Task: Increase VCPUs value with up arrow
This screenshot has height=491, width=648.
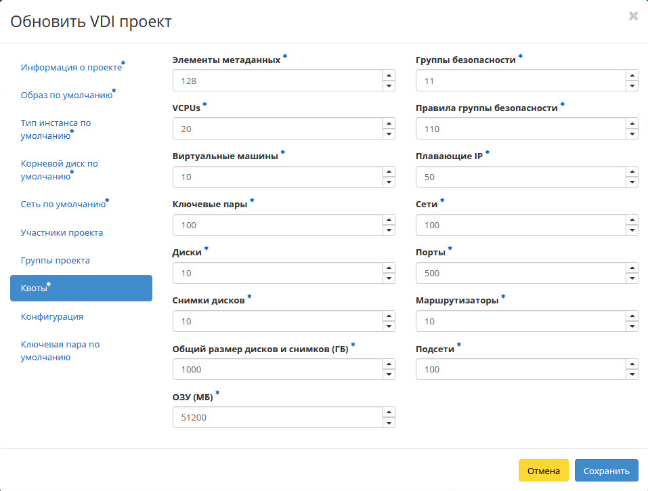Action: point(389,123)
